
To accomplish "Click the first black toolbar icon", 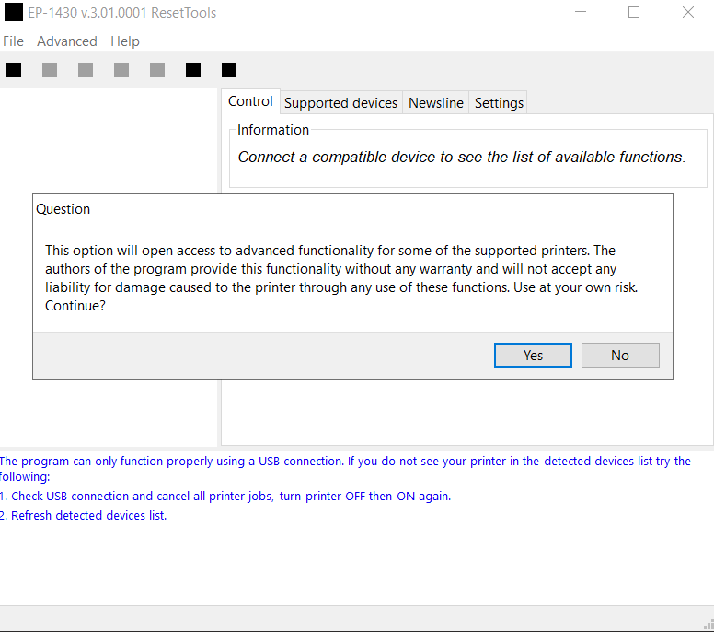I will [14, 70].
